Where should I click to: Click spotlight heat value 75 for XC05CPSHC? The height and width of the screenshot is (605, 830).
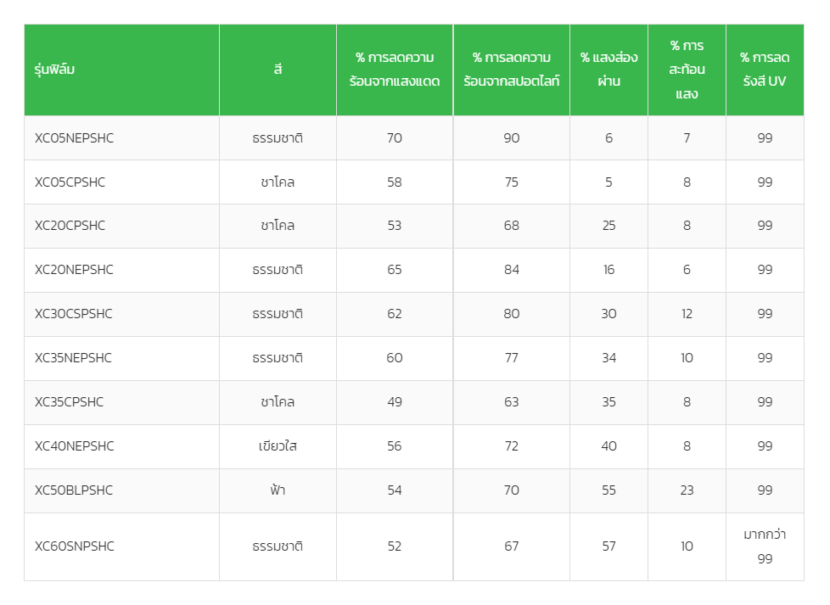pos(512,182)
